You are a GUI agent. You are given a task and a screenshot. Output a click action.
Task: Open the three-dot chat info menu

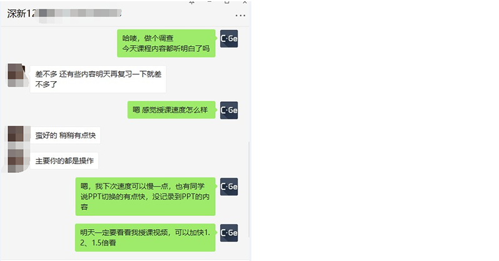(240, 15)
